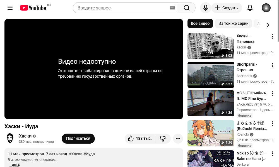The image size is (279, 167).
Task: Open more options for Nakiso Bake no Hana
Action: [x=272, y=154]
